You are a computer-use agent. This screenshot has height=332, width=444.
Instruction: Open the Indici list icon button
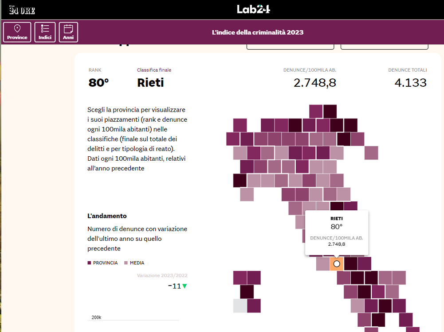(x=45, y=32)
